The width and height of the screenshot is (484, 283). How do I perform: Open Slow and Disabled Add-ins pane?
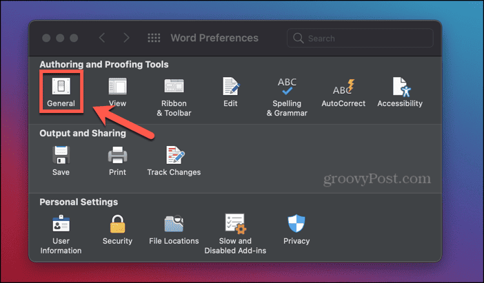click(x=235, y=234)
